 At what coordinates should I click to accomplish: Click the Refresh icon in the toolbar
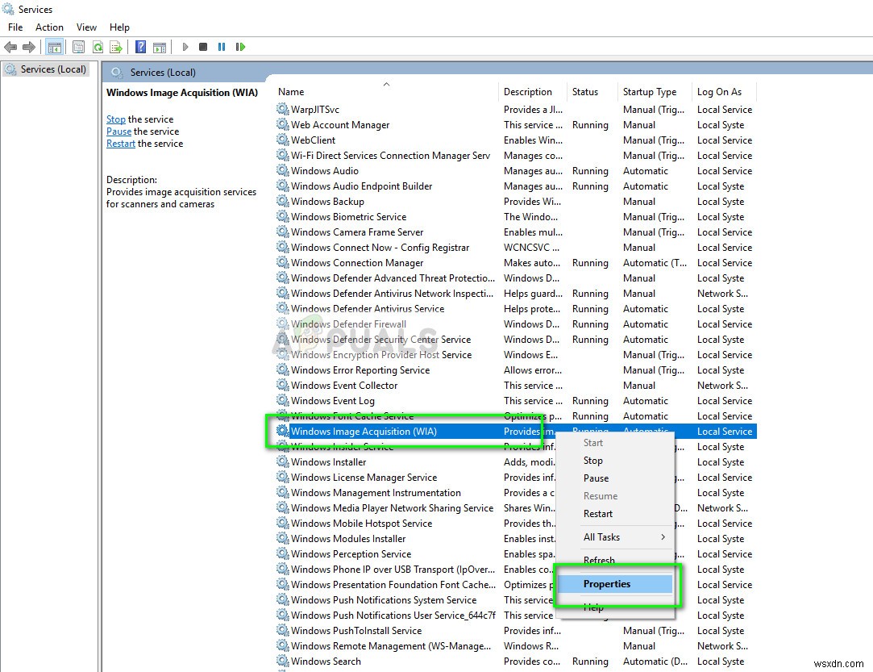point(97,46)
